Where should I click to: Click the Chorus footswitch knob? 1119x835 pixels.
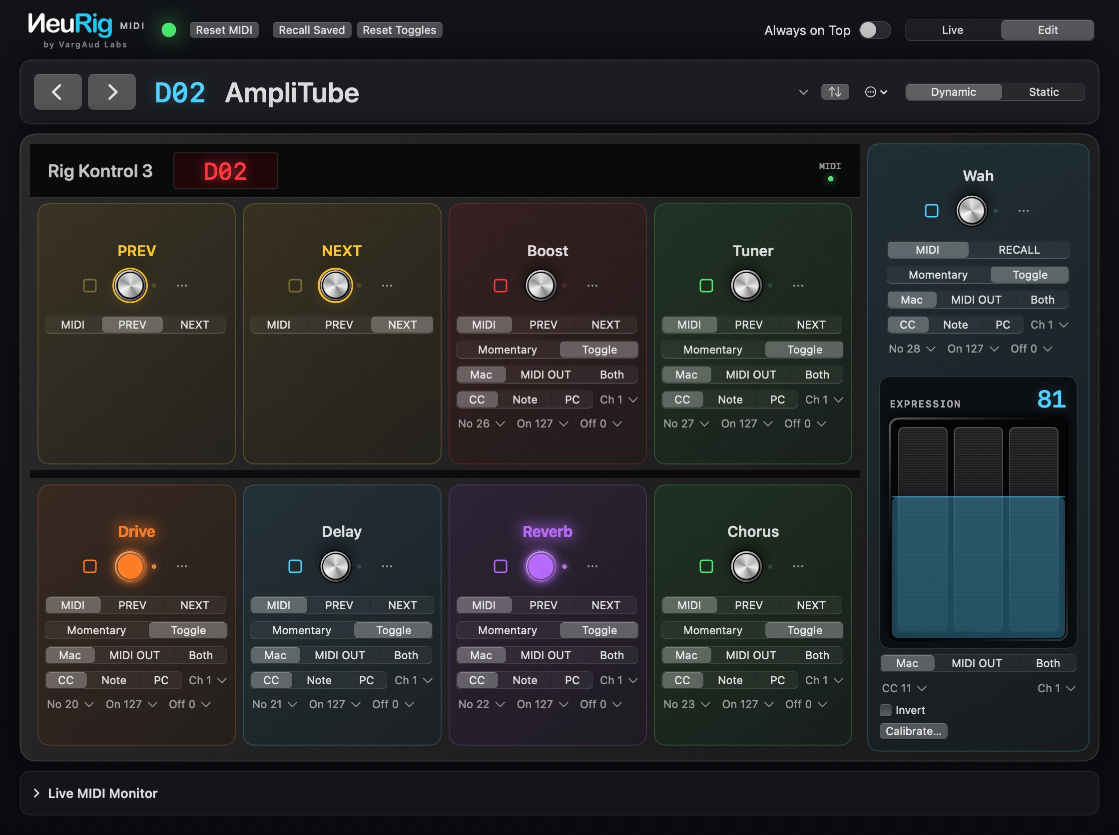[746, 566]
